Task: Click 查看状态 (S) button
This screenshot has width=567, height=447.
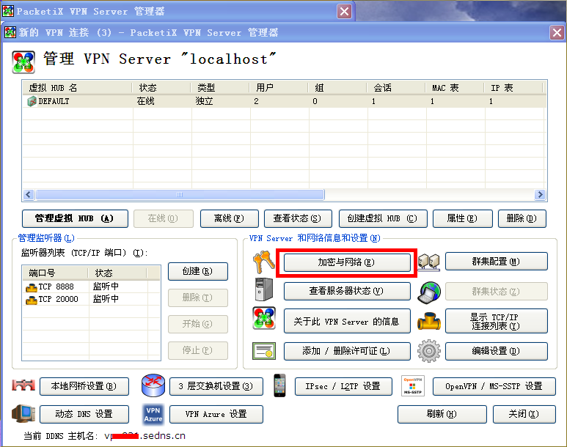Action: pos(298,218)
